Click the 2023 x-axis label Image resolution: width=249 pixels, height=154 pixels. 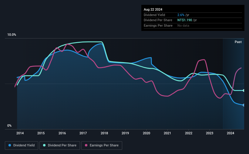pyautogui.click(x=210, y=133)
